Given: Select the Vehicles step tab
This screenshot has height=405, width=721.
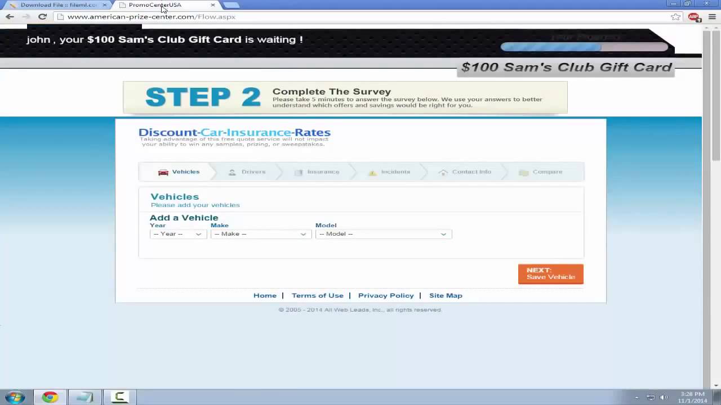Looking at the screenshot, I should [179, 172].
